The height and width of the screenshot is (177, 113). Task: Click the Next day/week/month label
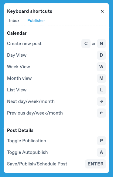pyautogui.click(x=31, y=101)
